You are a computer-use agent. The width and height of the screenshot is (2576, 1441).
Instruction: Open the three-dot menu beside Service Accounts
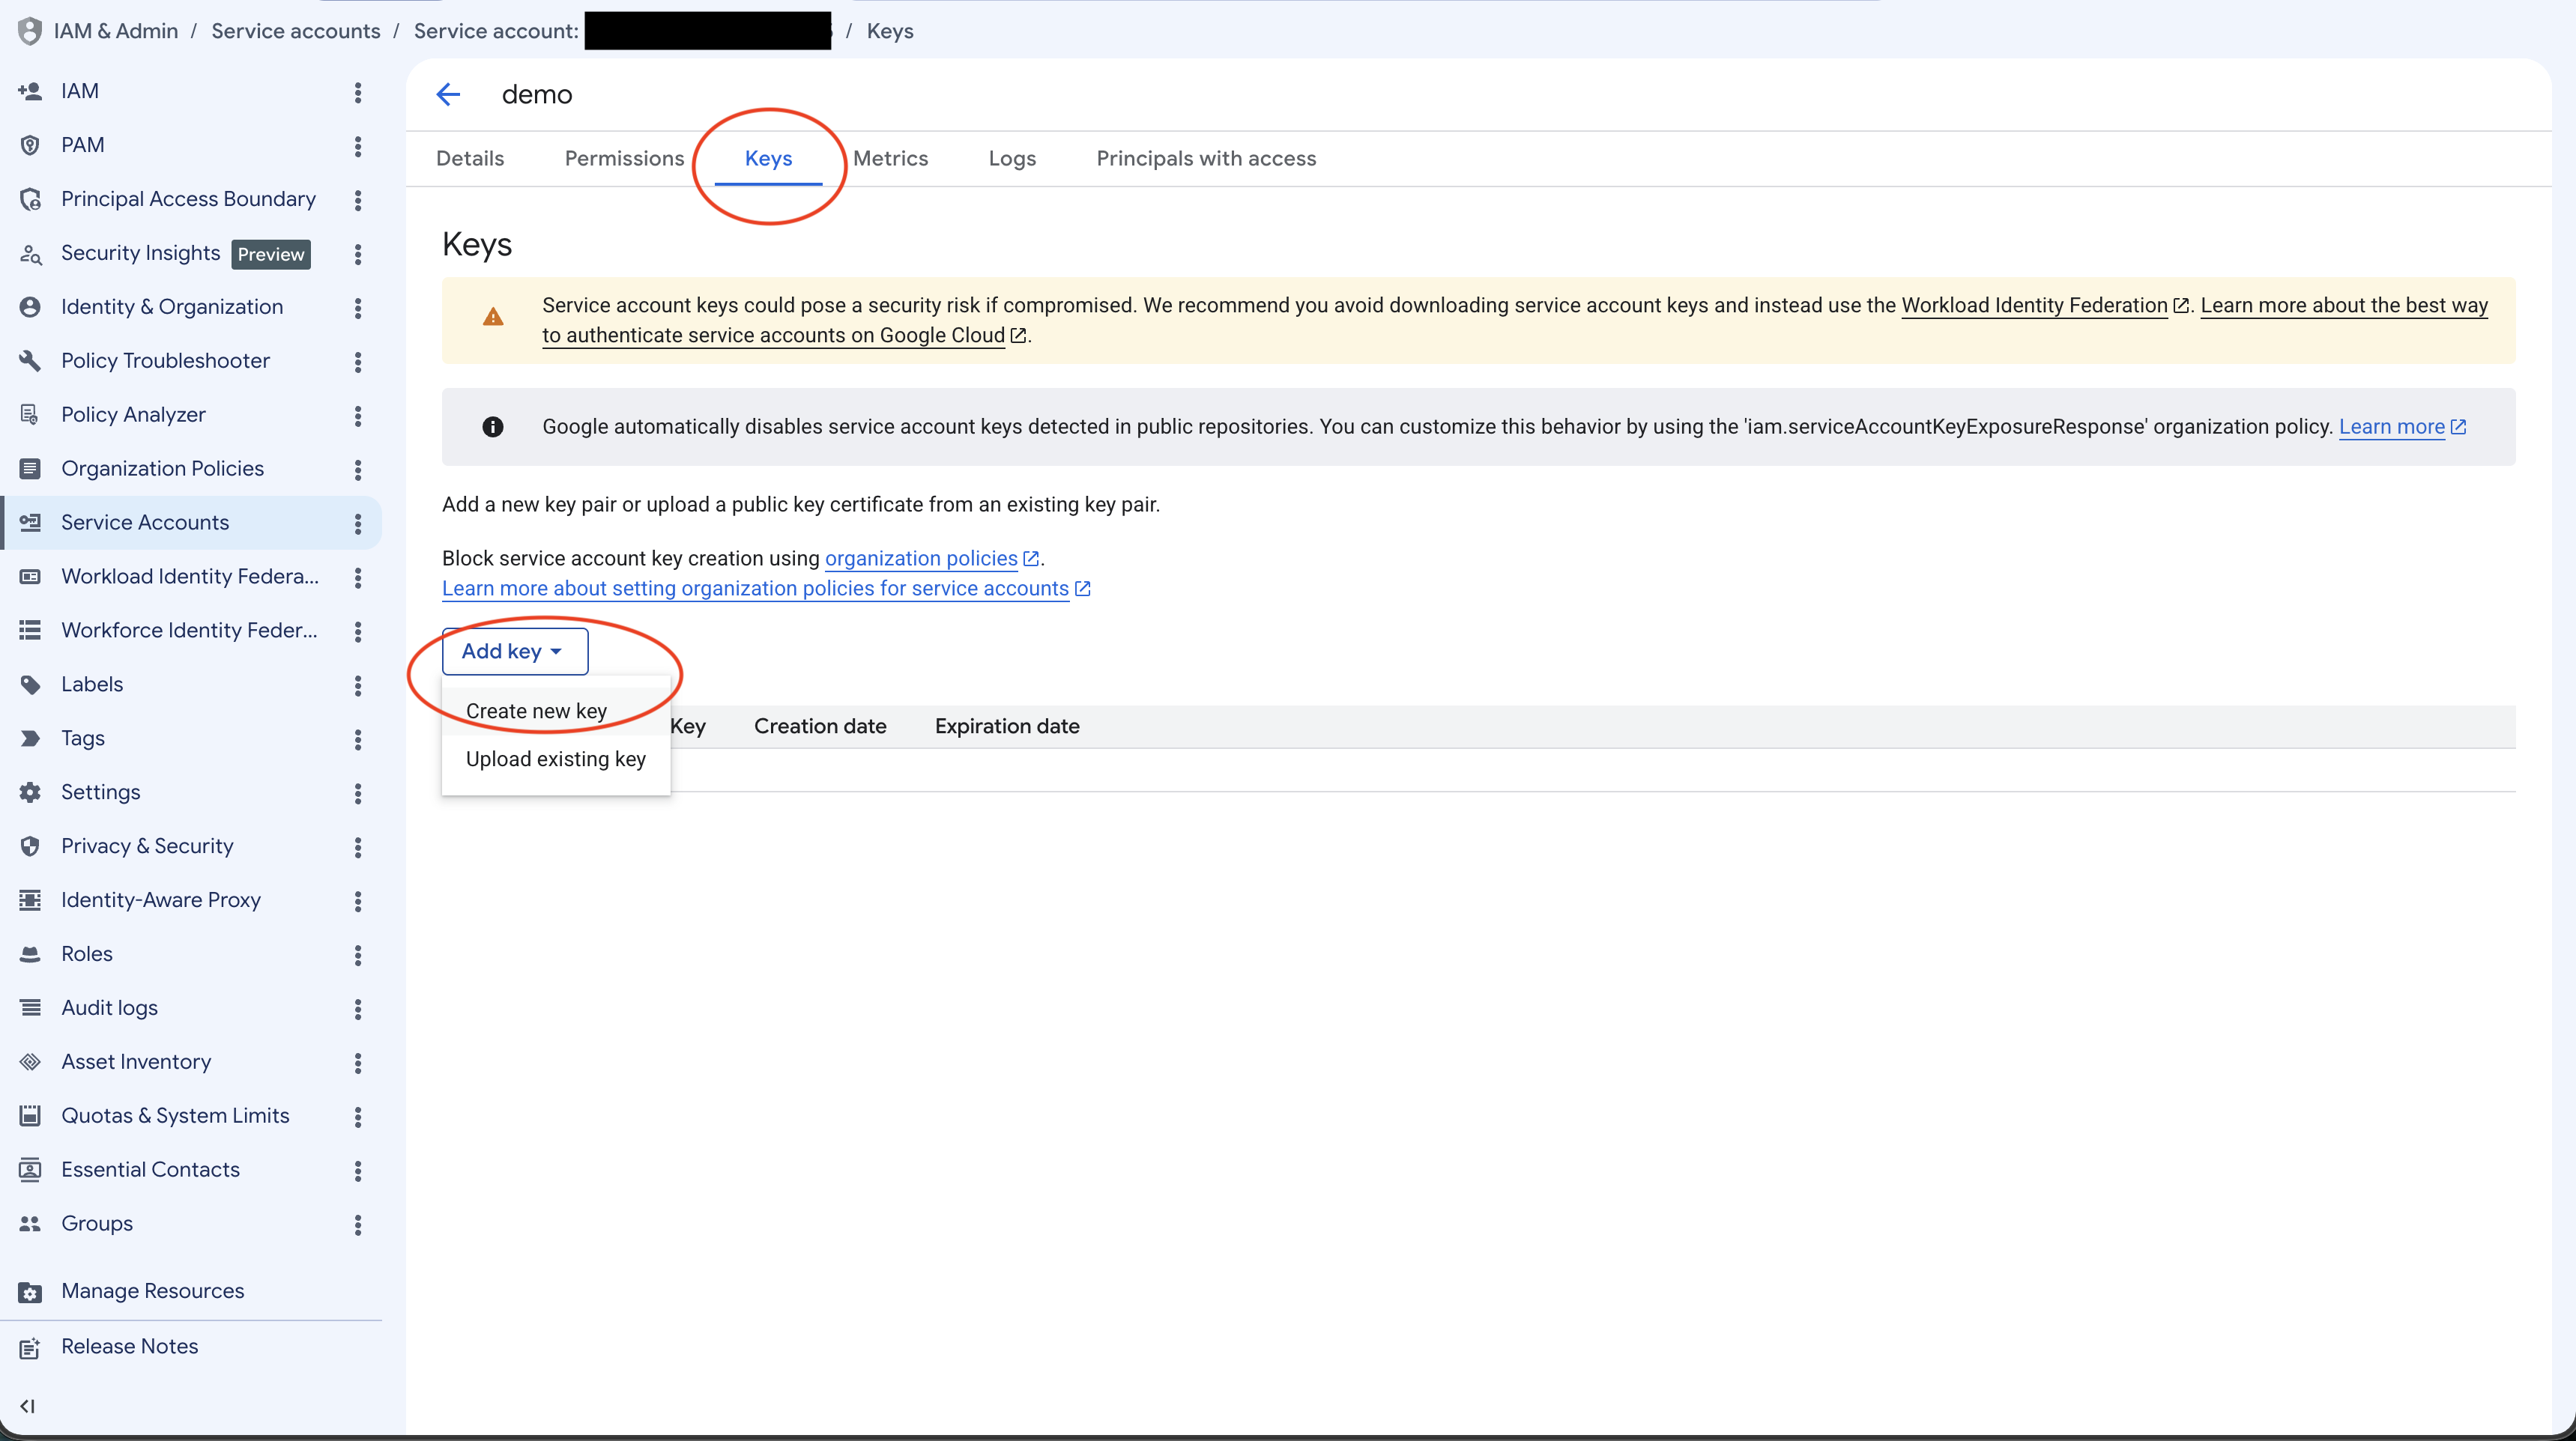pos(357,524)
